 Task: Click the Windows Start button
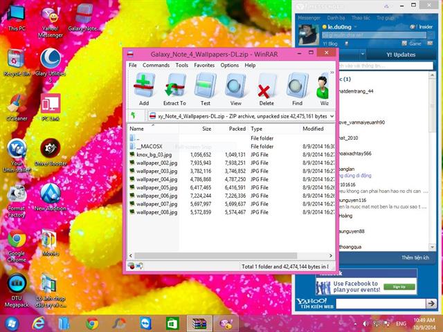click(11, 324)
